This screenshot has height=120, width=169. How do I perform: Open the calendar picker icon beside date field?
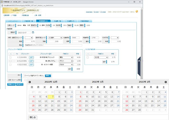pos(33,33)
